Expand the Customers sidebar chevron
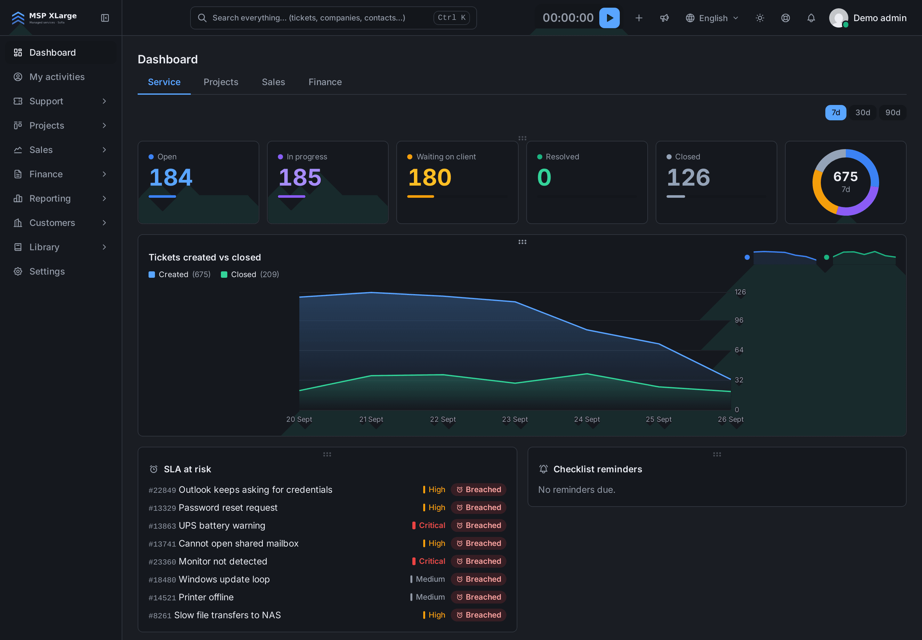This screenshot has height=640, width=922. [104, 222]
